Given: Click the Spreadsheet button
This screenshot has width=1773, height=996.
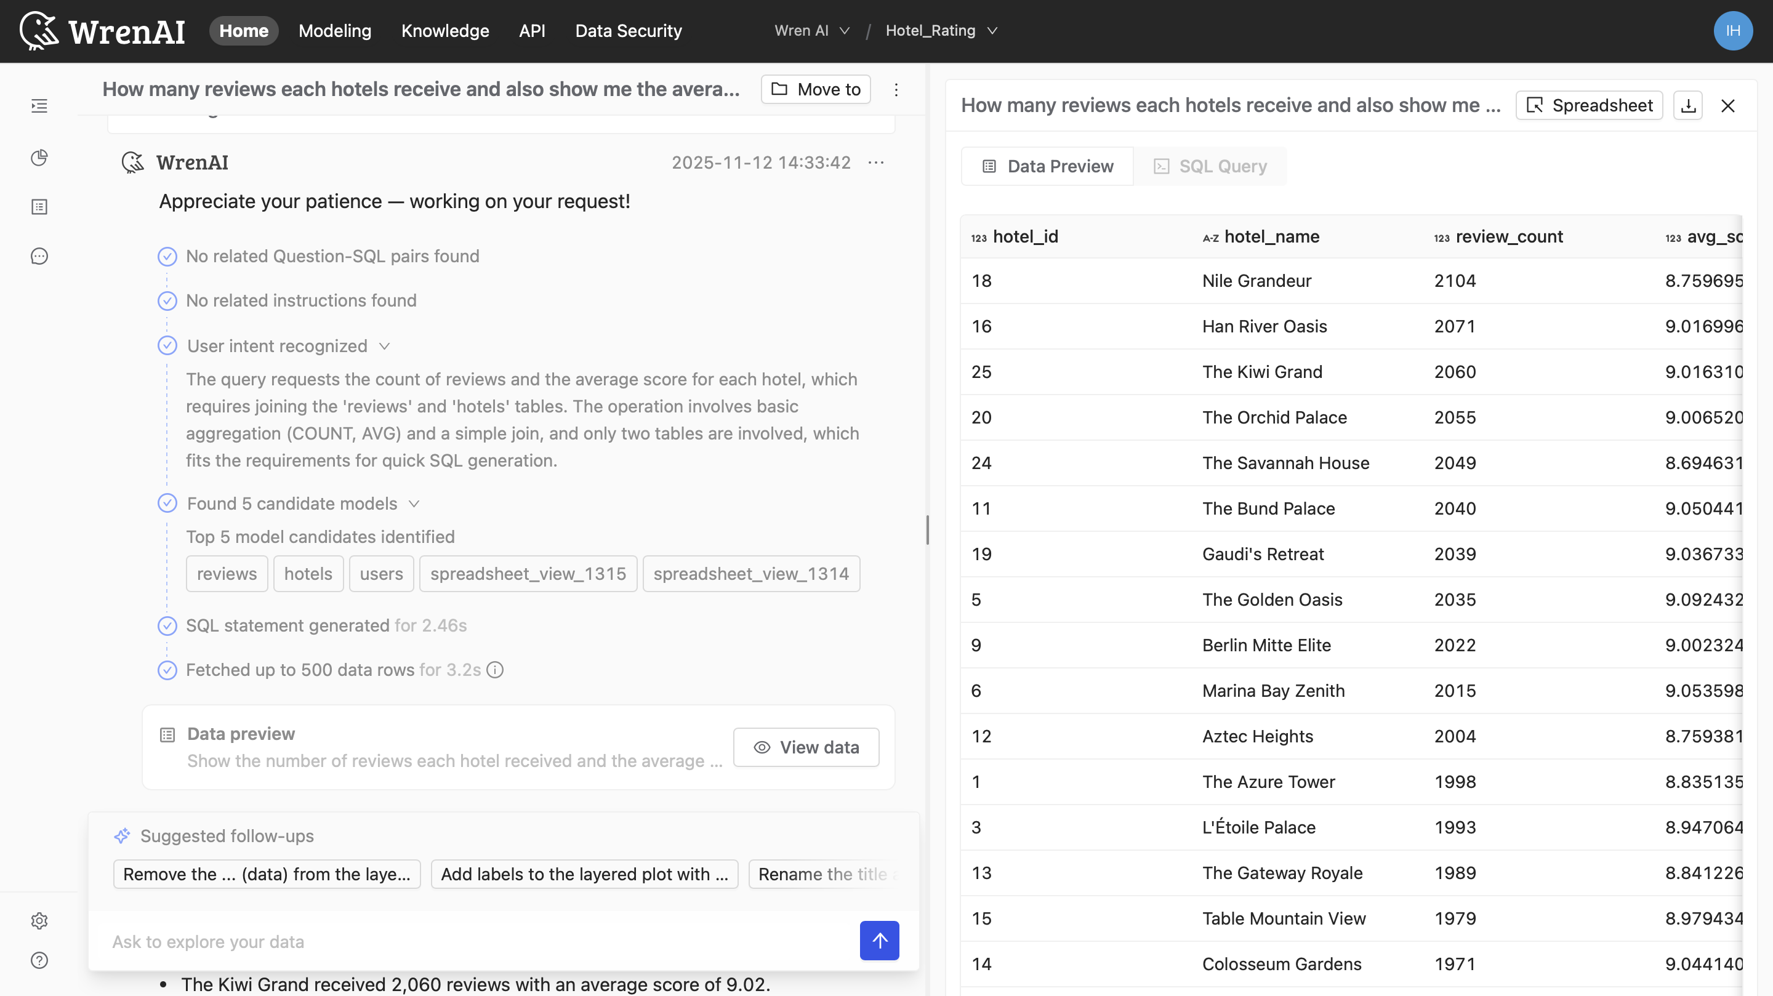Looking at the screenshot, I should pyautogui.click(x=1588, y=105).
